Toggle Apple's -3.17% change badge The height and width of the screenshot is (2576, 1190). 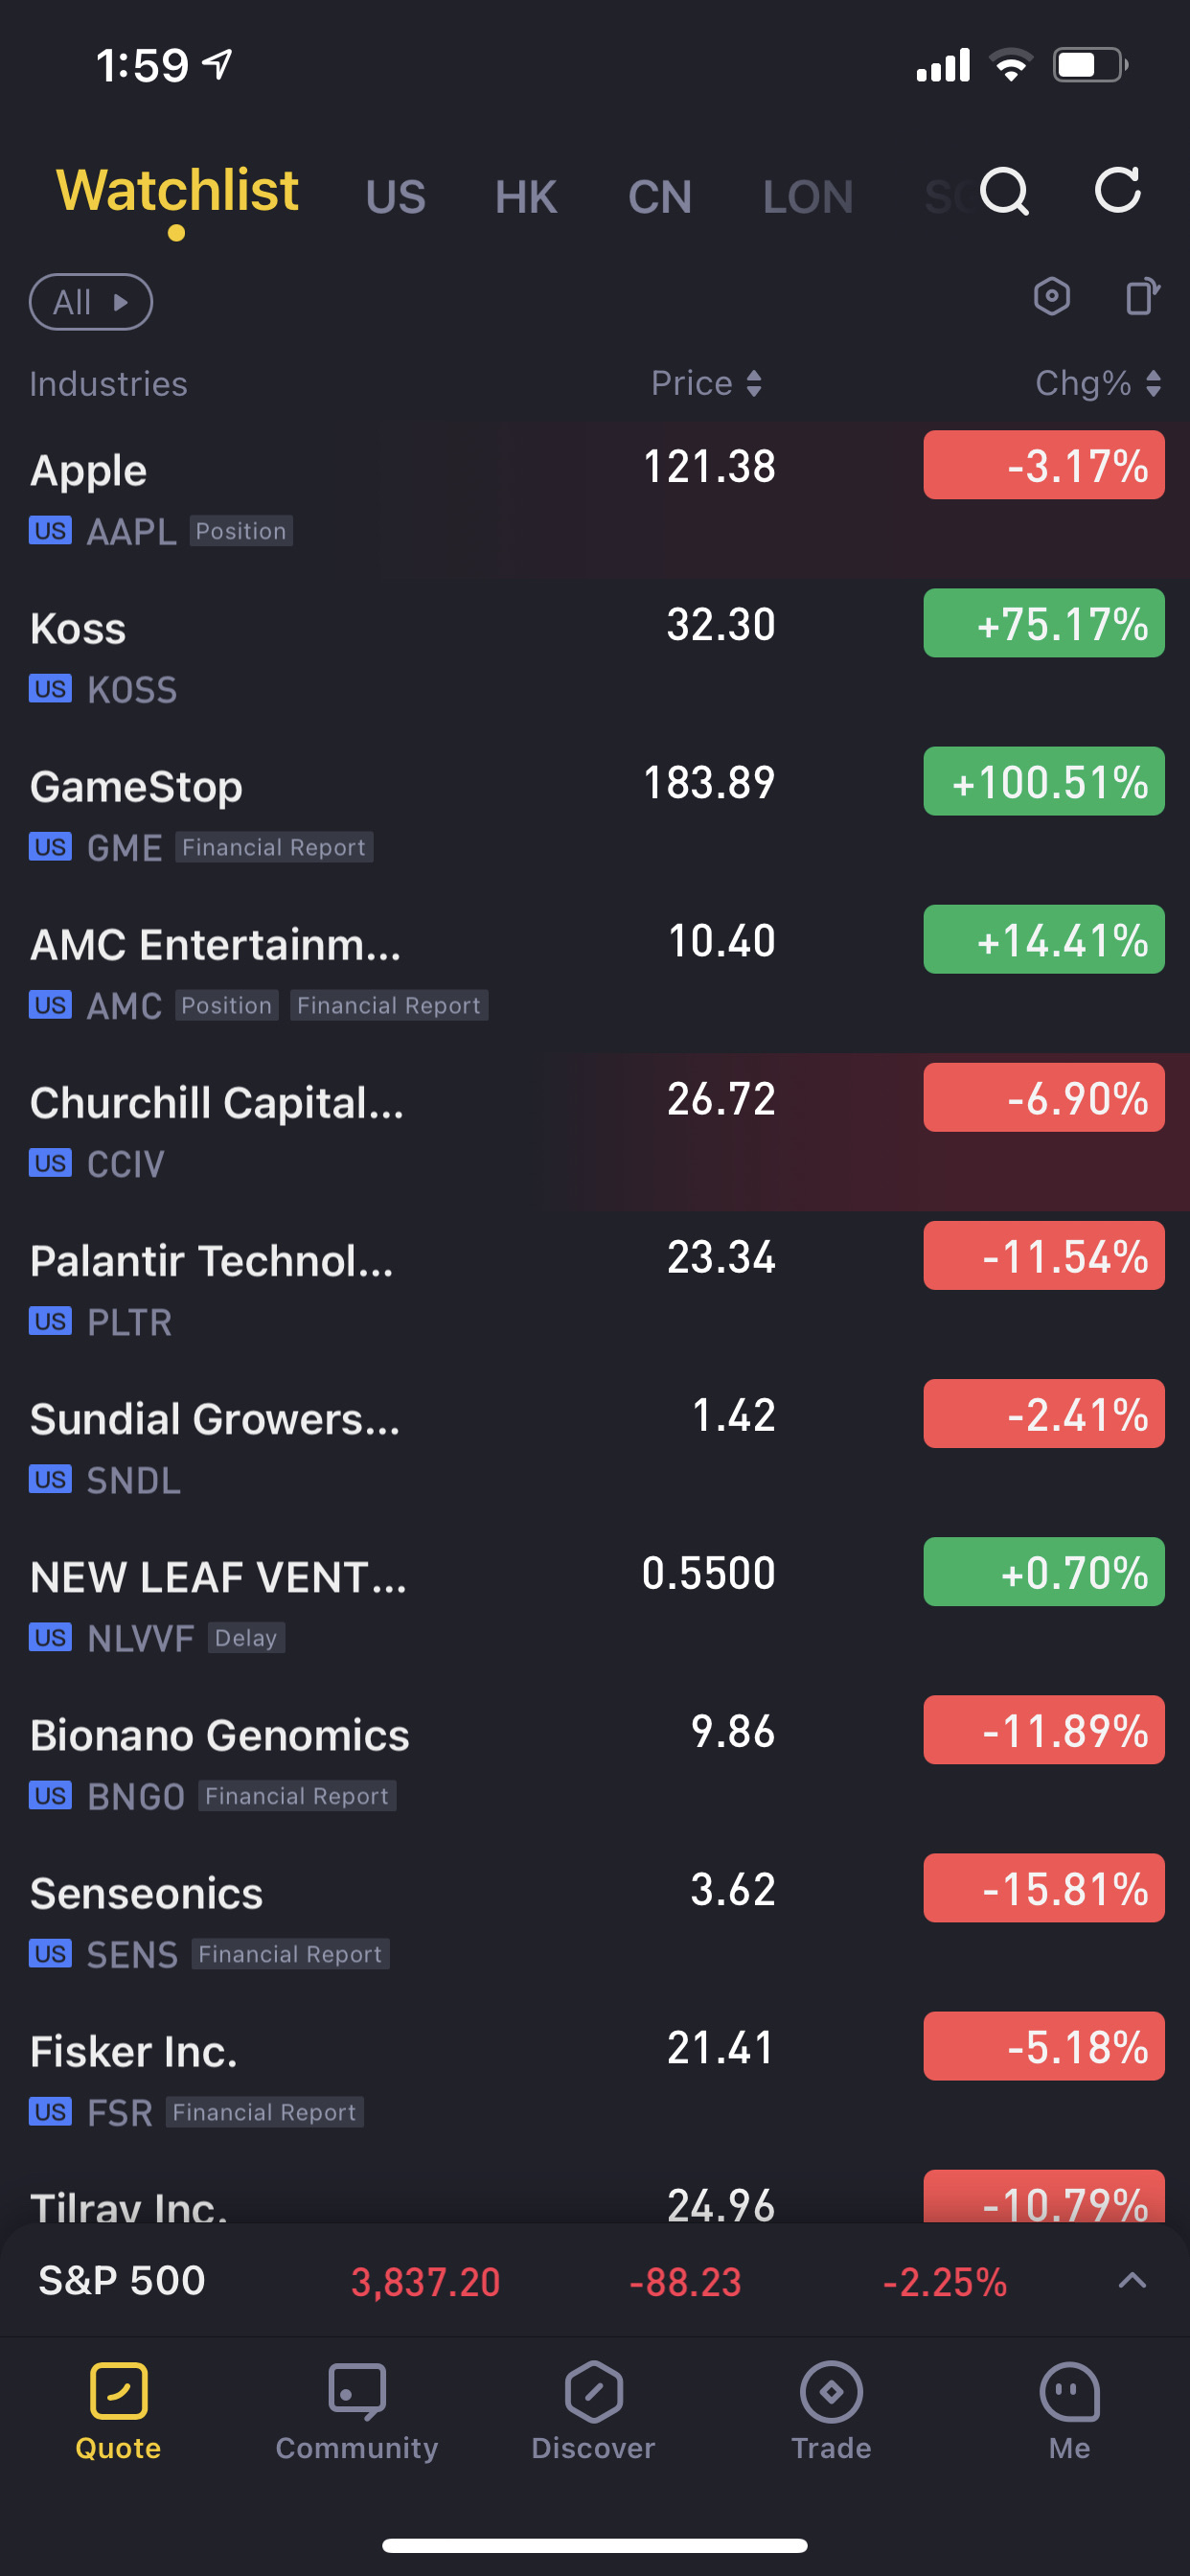point(1043,466)
